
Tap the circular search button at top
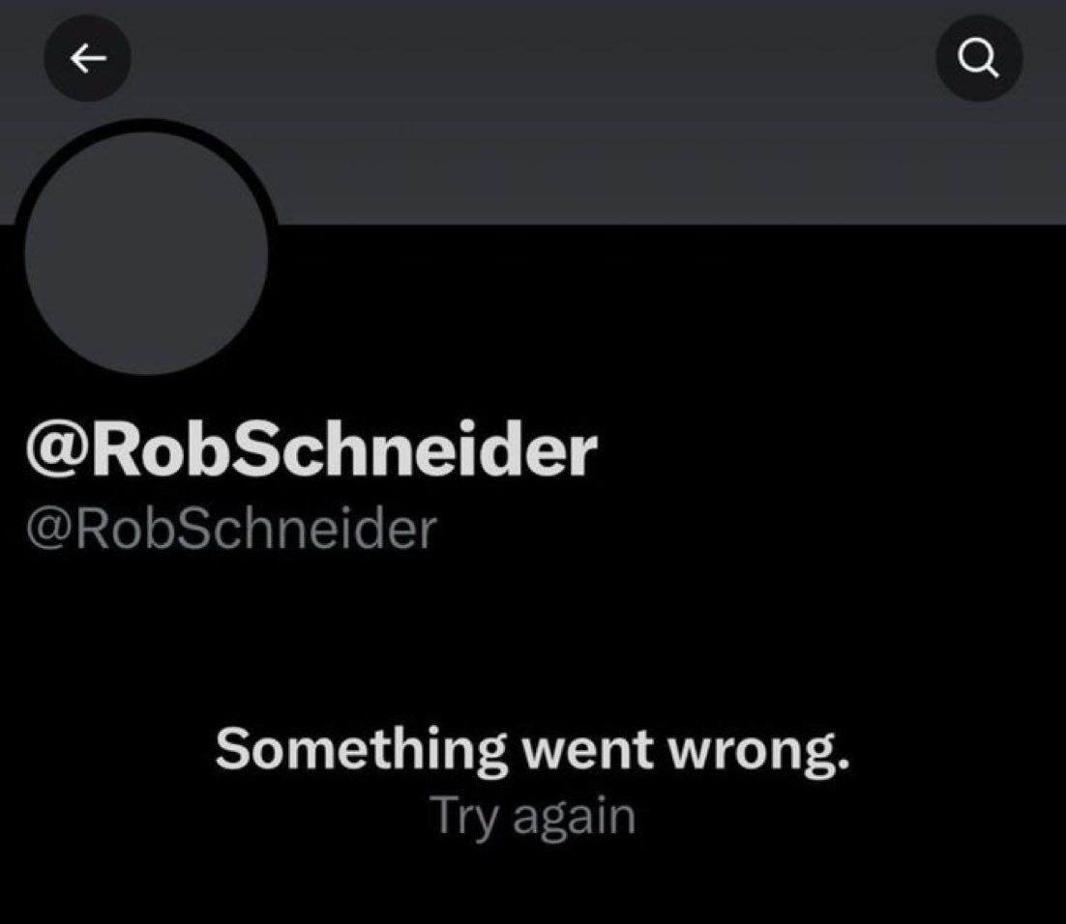pyautogui.click(x=979, y=58)
